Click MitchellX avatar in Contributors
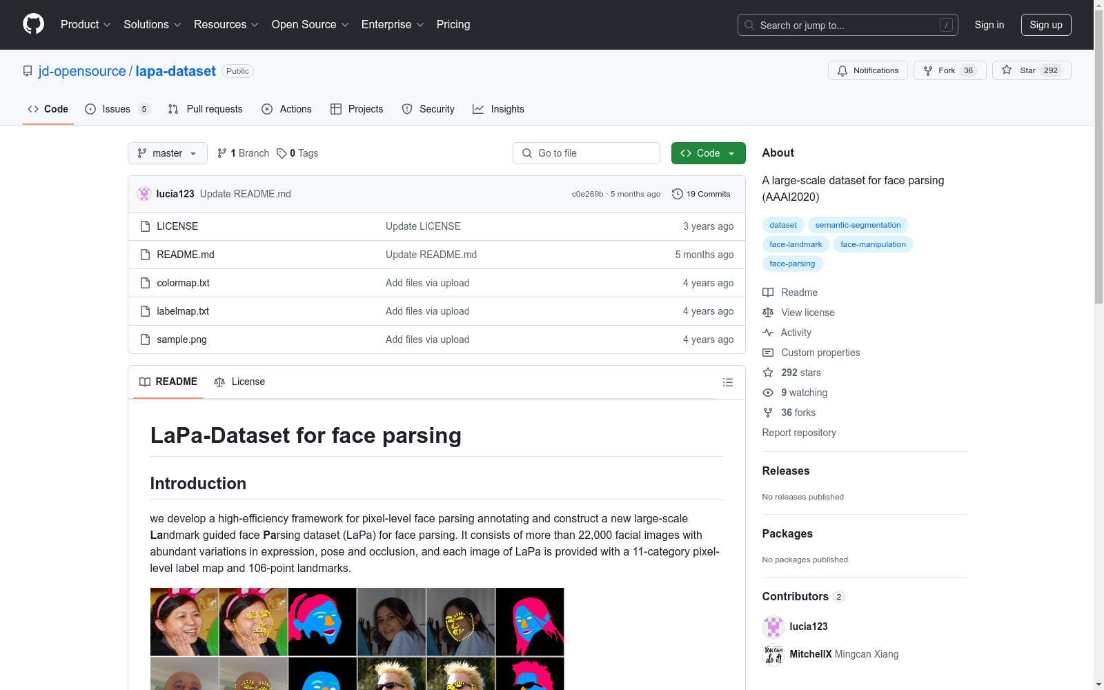 pos(773,654)
